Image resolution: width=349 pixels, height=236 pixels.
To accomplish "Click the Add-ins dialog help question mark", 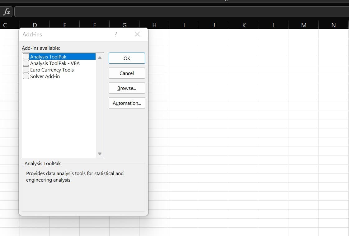I will click(116, 34).
